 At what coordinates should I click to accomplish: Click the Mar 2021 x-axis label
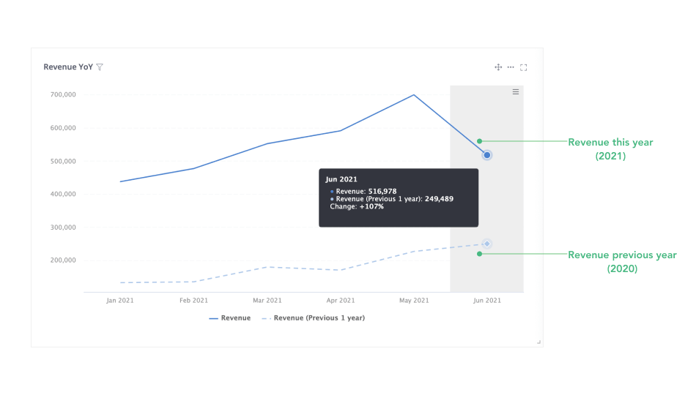pyautogui.click(x=267, y=300)
